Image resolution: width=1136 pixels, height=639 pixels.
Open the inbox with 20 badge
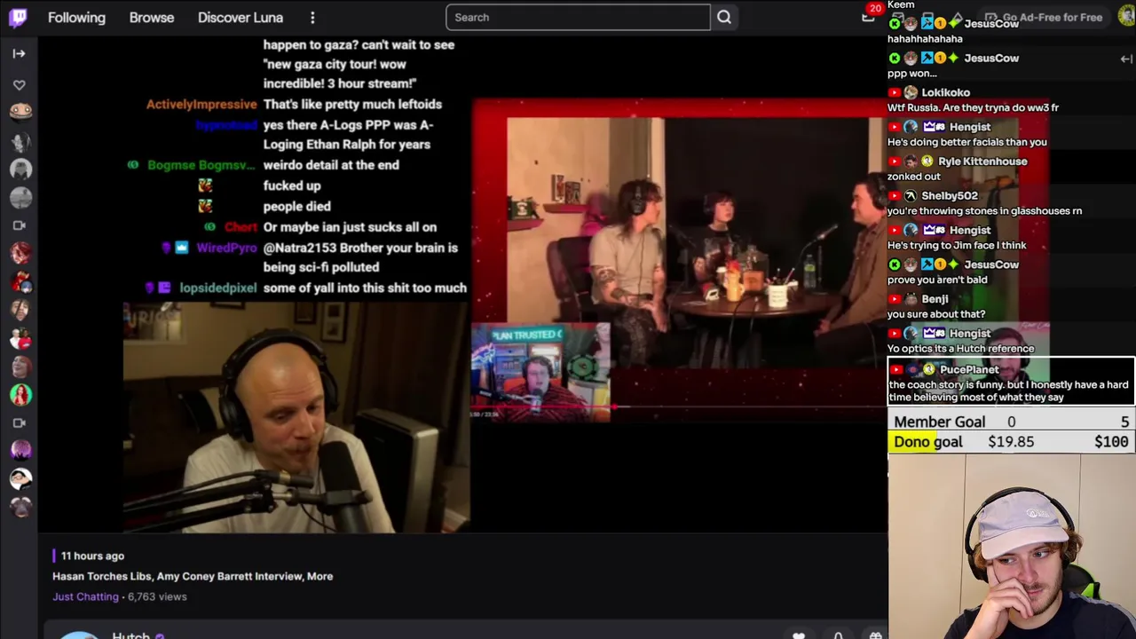point(869,15)
